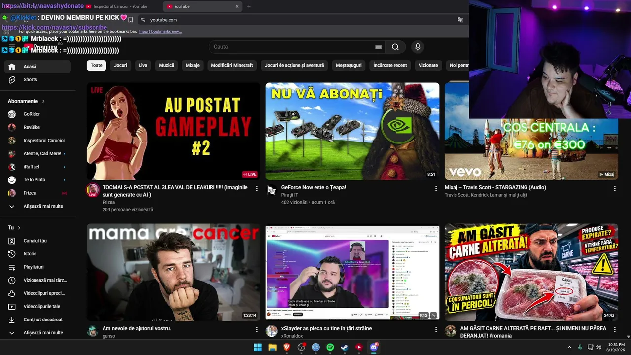Open options menu for Frizea live video
631x355 pixels.
(x=257, y=188)
